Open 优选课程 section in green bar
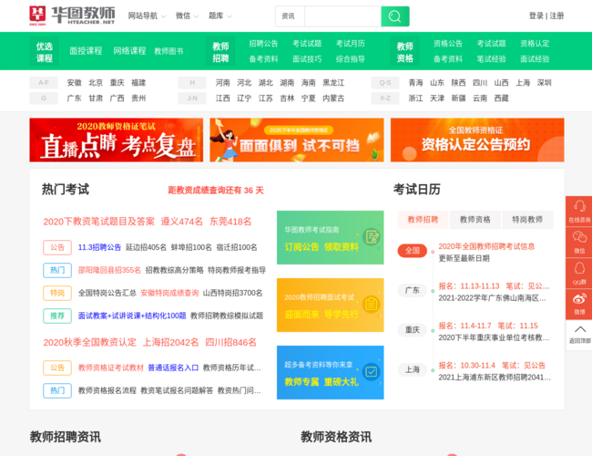The image size is (592, 456). click(45, 52)
